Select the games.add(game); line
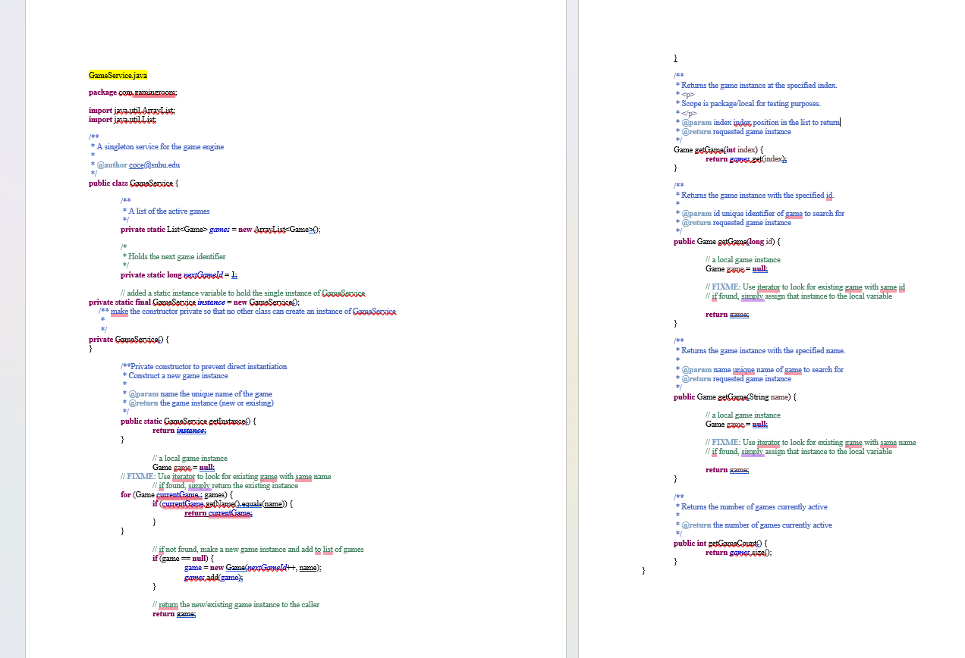Image resolution: width=965 pixels, height=658 pixels. point(212,577)
